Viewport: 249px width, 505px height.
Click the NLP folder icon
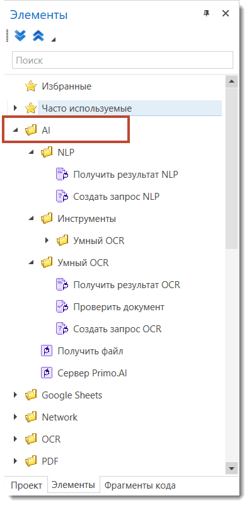pyautogui.click(x=47, y=153)
